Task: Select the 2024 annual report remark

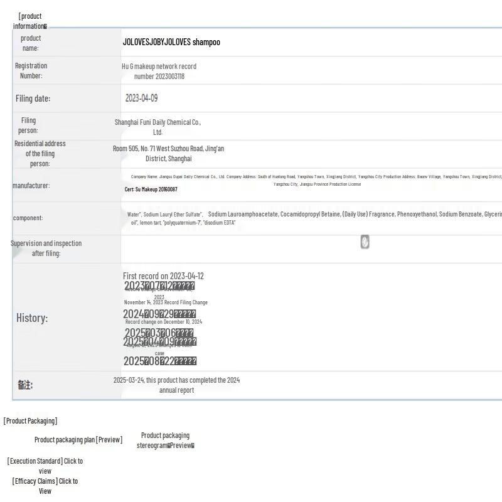Action: [x=176, y=385]
